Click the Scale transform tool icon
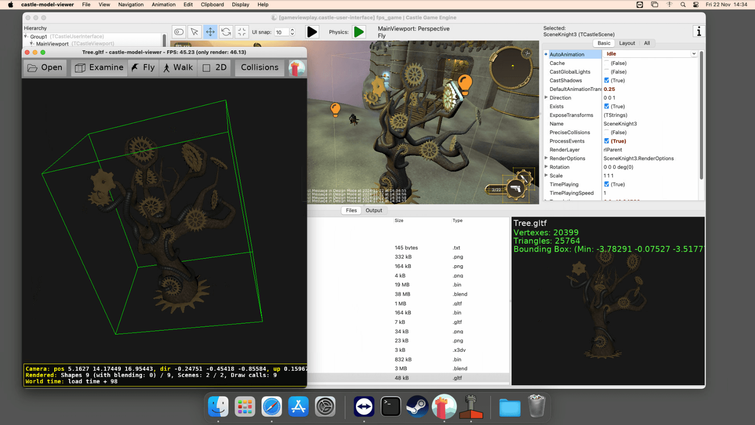The width and height of the screenshot is (755, 425). click(242, 32)
